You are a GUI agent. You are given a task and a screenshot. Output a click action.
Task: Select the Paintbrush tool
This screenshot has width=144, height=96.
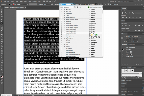point(2,30)
